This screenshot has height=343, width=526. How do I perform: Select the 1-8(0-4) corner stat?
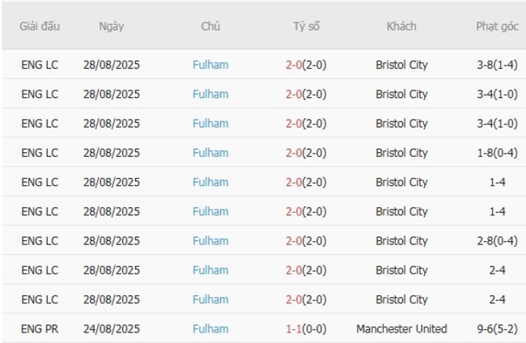coord(497,153)
